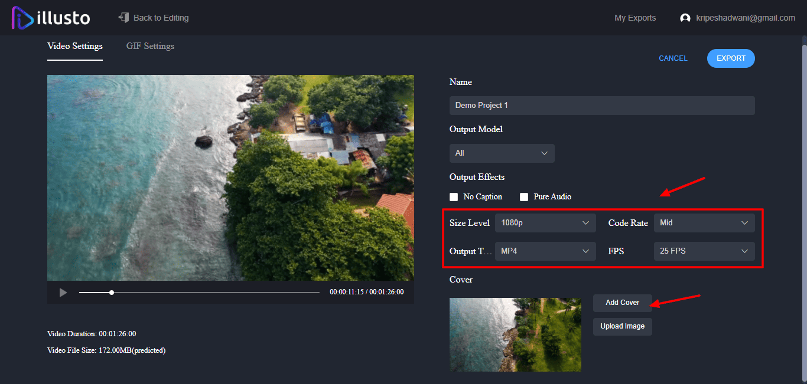Click the Back to Editing exit icon
Screen dimensions: 807x384
click(x=123, y=18)
